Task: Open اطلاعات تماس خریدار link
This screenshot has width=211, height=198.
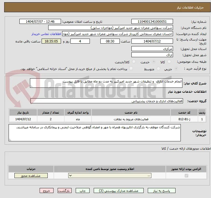Action: click(x=46, y=34)
